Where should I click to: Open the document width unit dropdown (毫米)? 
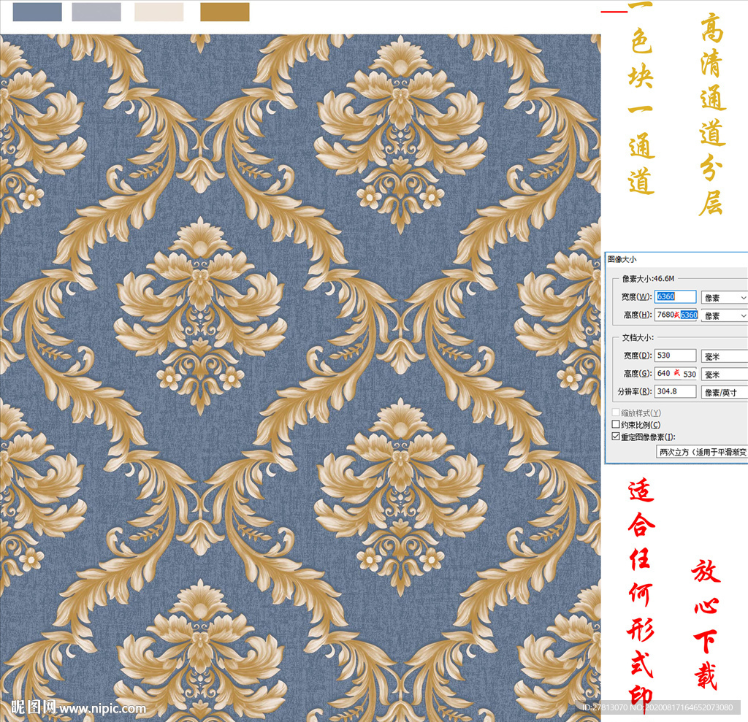pos(724,356)
